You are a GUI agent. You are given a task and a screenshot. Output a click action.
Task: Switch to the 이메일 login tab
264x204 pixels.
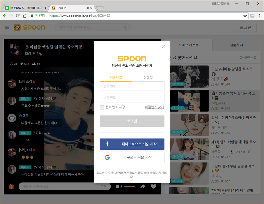(148, 78)
